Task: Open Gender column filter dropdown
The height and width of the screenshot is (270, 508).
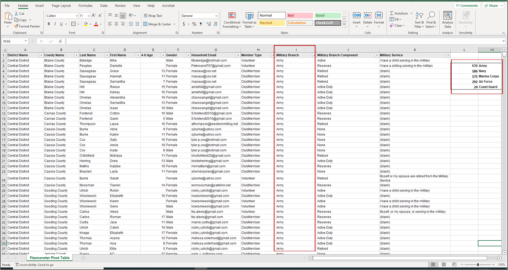Action: pyautogui.click(x=188, y=55)
